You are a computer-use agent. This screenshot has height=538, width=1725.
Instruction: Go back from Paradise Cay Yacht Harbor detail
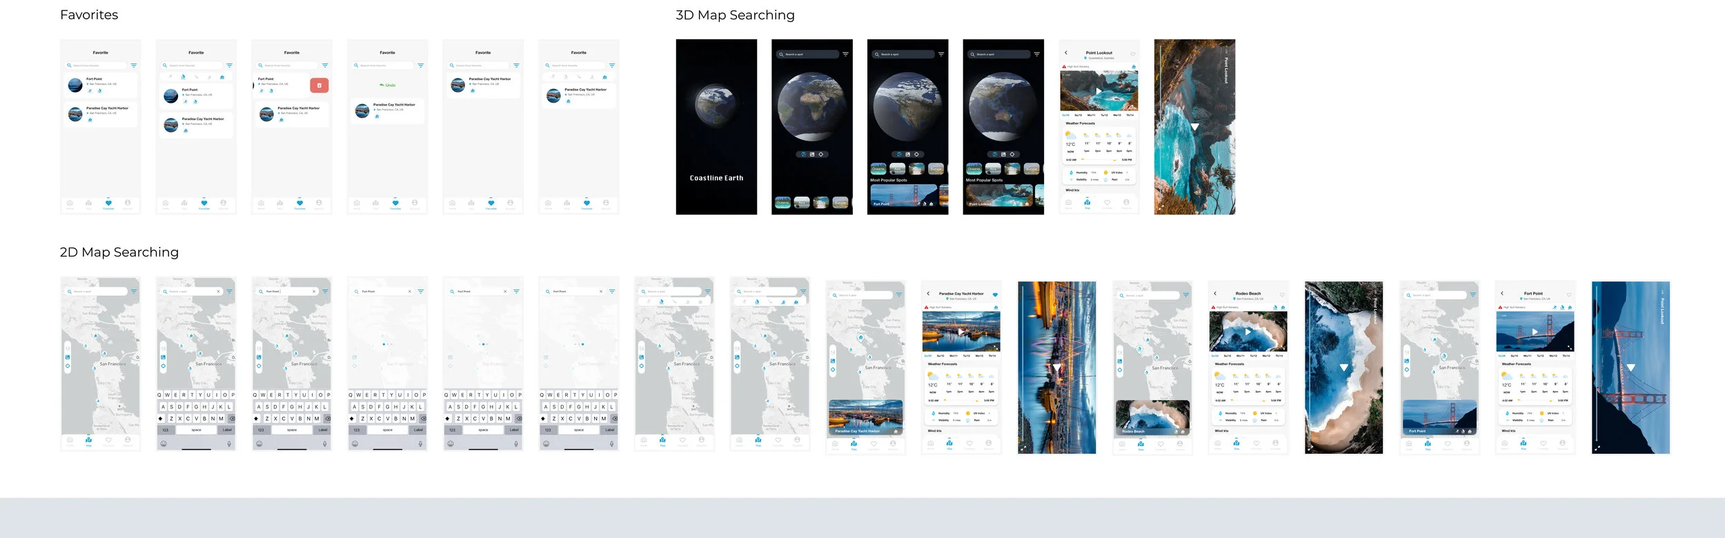pyautogui.click(x=928, y=293)
